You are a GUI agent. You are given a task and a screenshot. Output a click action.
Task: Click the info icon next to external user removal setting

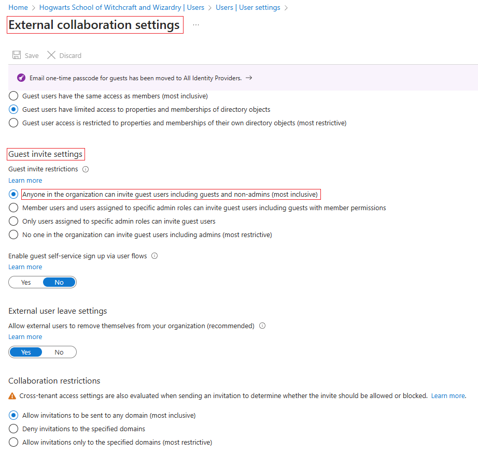pos(262,326)
